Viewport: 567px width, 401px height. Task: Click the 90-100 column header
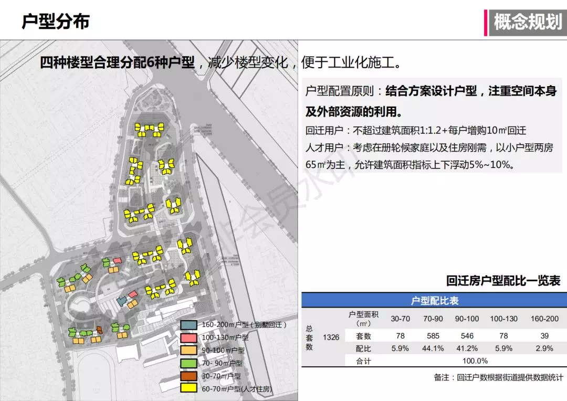coord(467,319)
